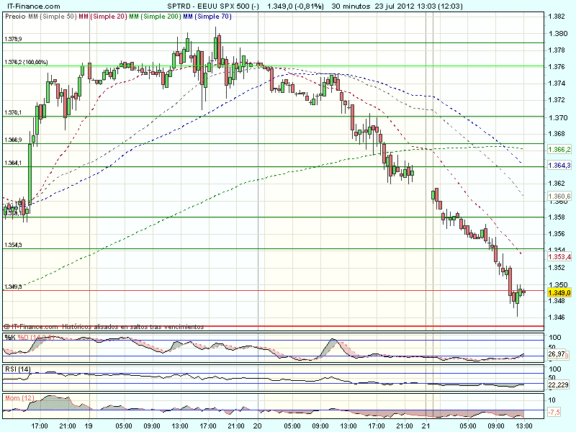
Task: Click the yellow 1.349,0 current price tag
Action: [559, 293]
